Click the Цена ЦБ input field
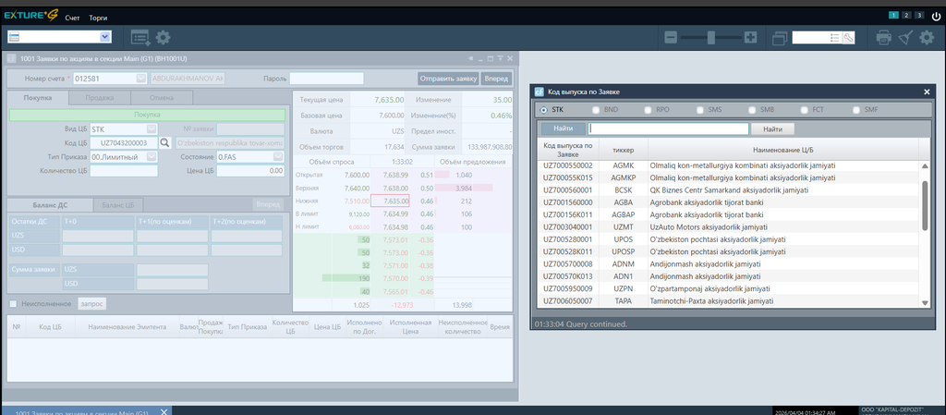946x415 pixels. [x=249, y=171]
